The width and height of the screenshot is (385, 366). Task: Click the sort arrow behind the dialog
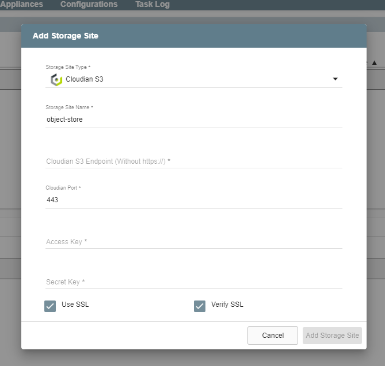375,63
